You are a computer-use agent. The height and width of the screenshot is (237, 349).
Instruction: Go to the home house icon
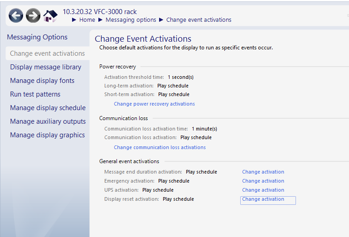pyautogui.click(x=50, y=16)
